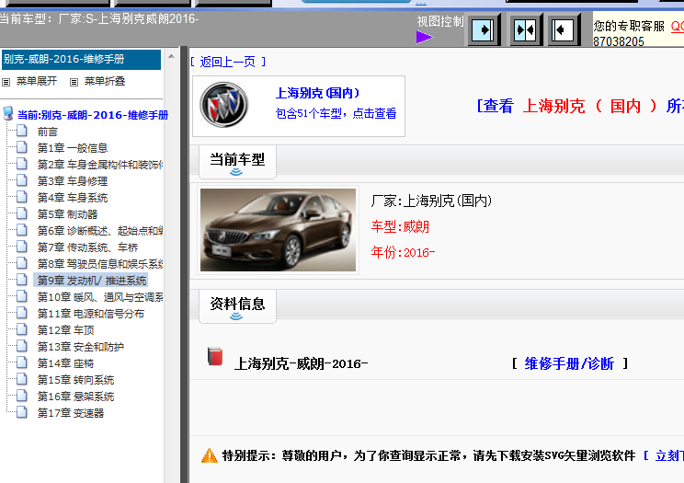Click 返回上一页 link
The image size is (684, 483).
[228, 62]
